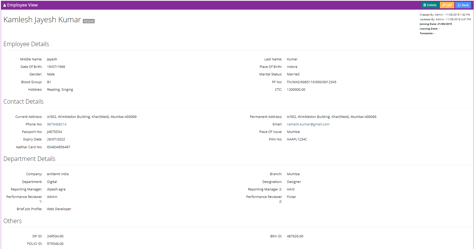The image size is (474, 249).
Task: Click the Current Address value
Action: click(92, 117)
